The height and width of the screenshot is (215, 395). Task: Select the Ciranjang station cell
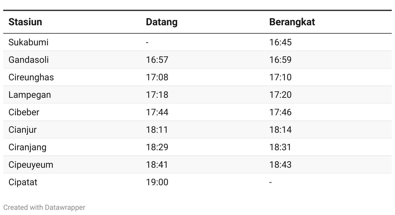pyautogui.click(x=28, y=147)
